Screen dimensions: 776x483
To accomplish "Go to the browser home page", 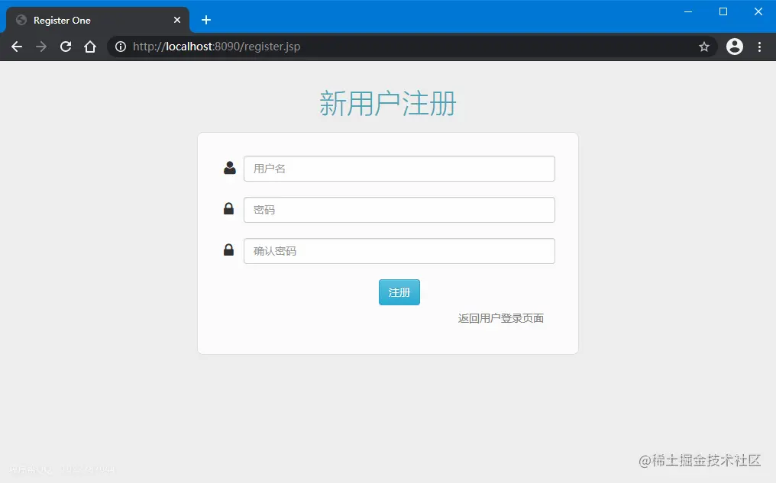I will (x=90, y=47).
